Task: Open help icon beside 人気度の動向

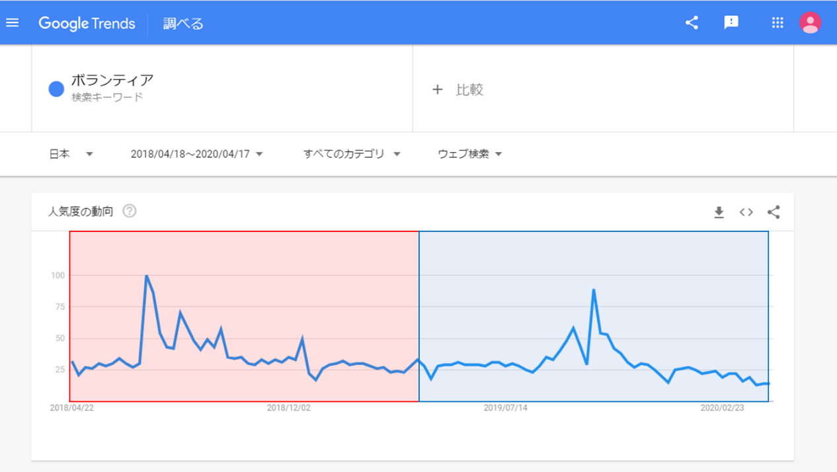Action: (130, 212)
